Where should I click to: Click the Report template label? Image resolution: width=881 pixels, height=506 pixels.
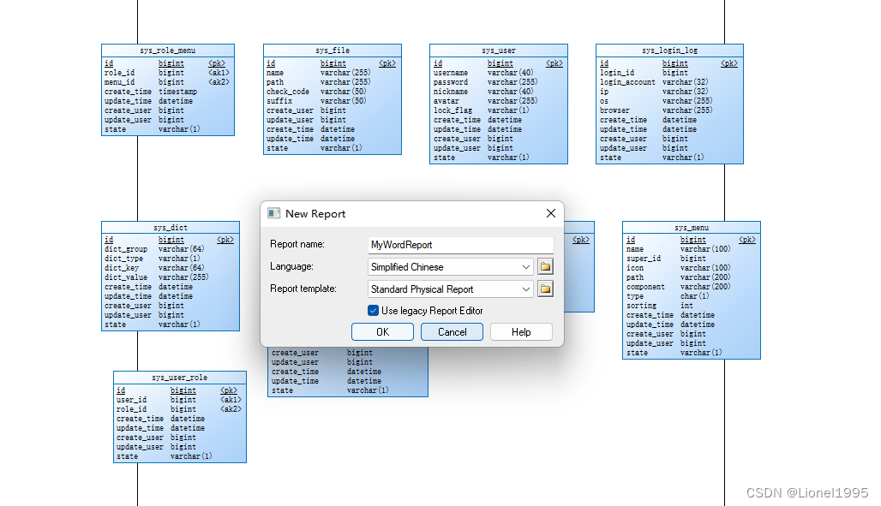(303, 289)
